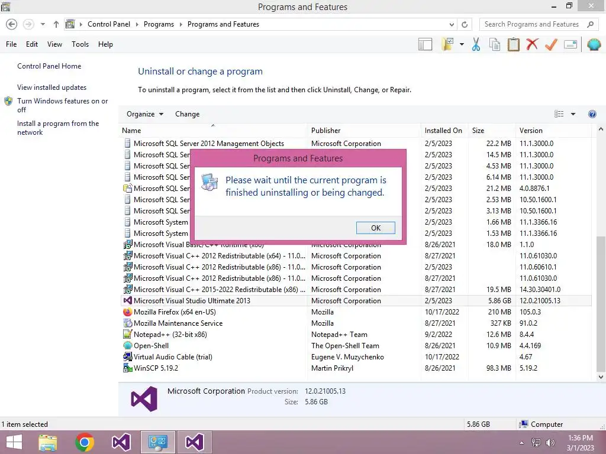
Task: Expand the address bar history dropdown
Action: coord(452,24)
